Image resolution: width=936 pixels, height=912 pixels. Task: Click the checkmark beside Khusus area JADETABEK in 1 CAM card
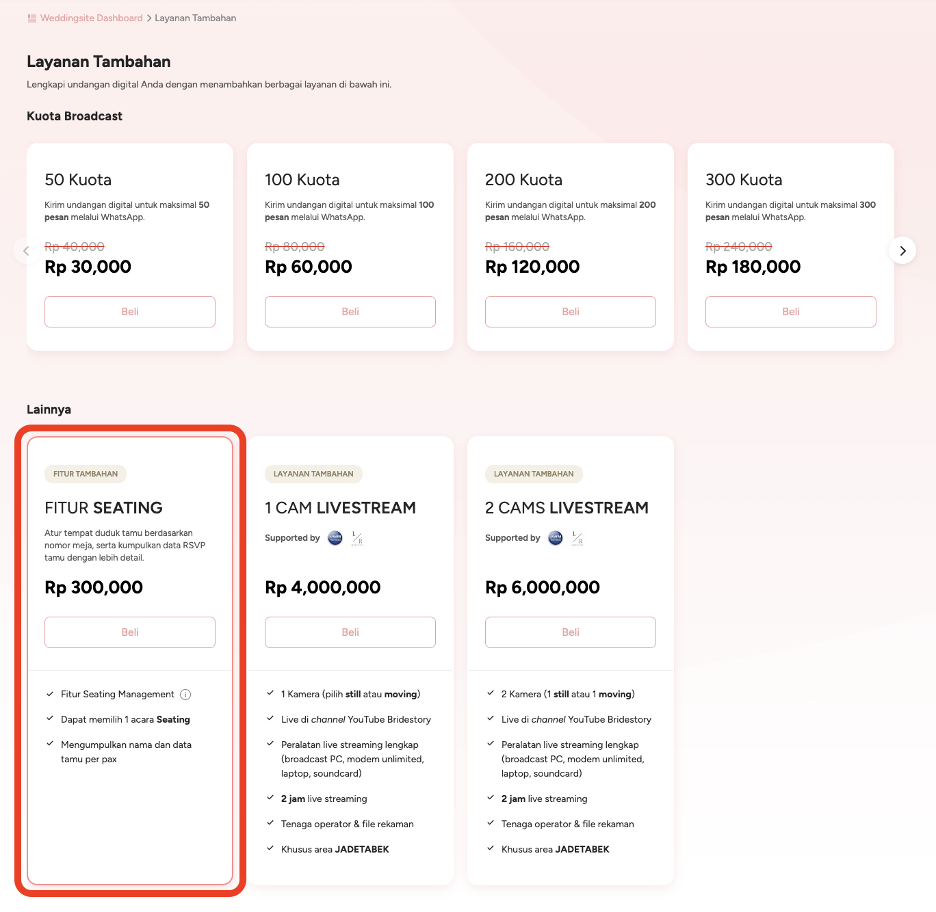[270, 848]
